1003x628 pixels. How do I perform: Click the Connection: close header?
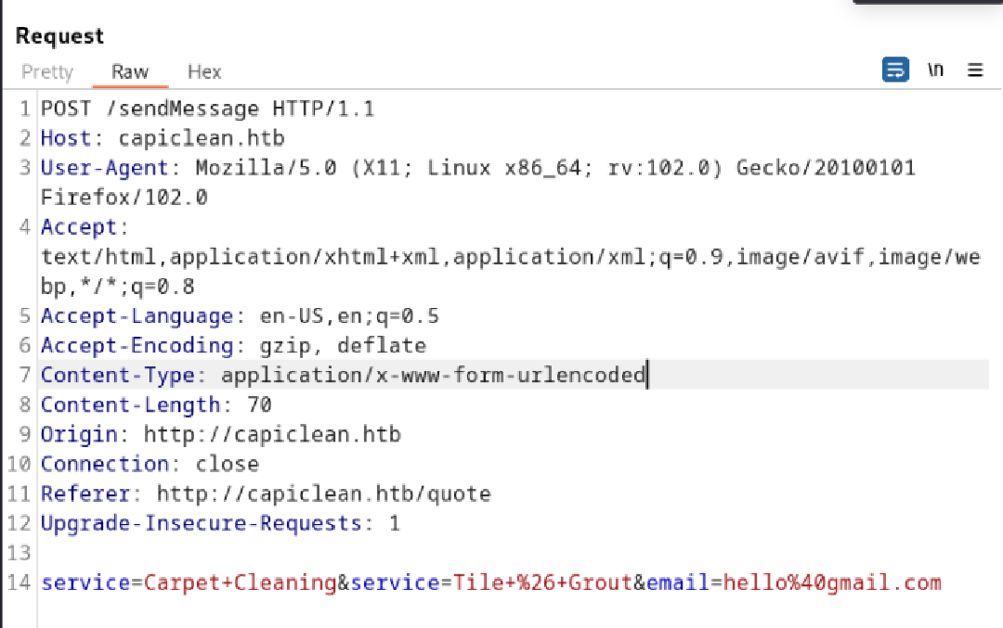[x=149, y=464]
